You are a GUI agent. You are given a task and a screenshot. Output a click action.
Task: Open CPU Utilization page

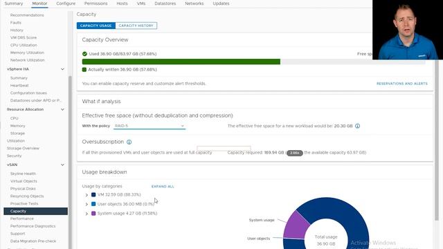[x=24, y=45]
